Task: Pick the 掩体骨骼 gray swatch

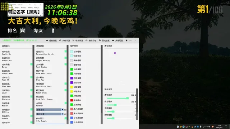Action: click(72, 61)
